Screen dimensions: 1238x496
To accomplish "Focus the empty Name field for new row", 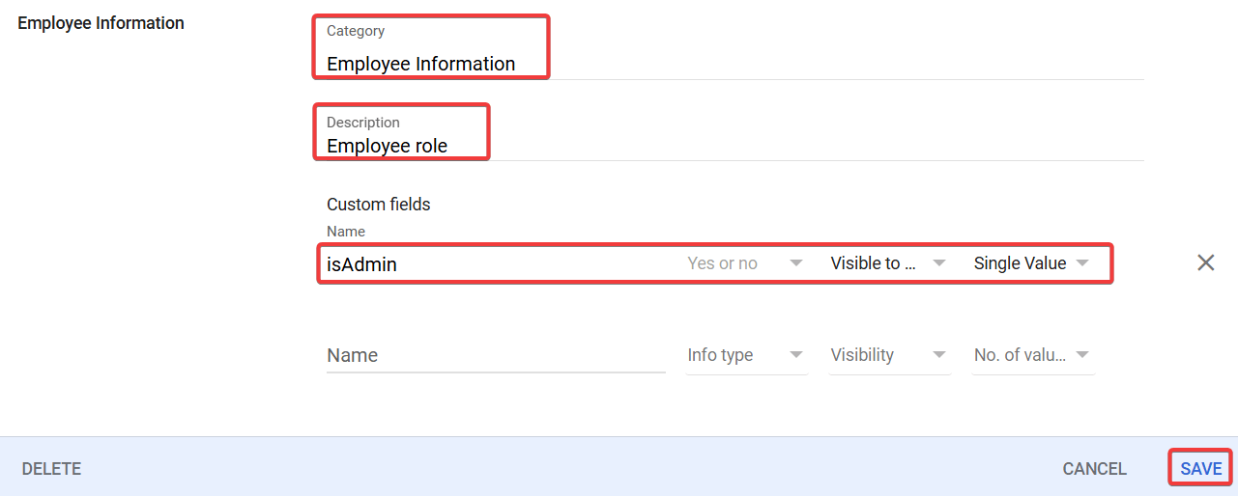I will [x=495, y=355].
